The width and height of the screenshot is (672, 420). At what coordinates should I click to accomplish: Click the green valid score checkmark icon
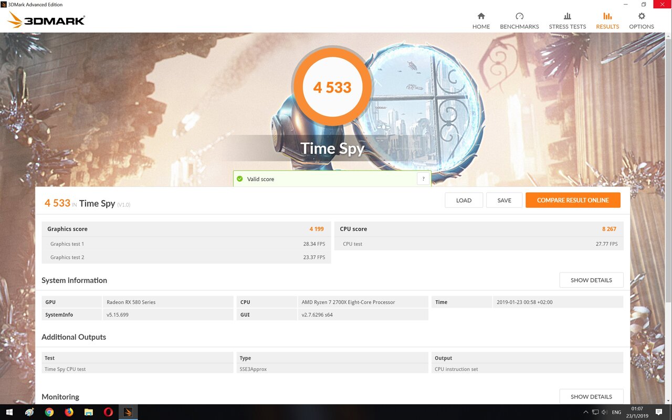(x=240, y=179)
